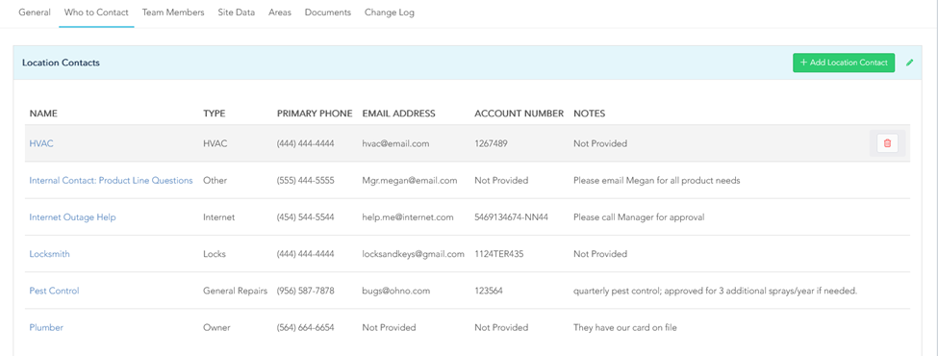Open Internal Contact: Product Line Questions link
This screenshot has width=938, height=356.
point(112,180)
